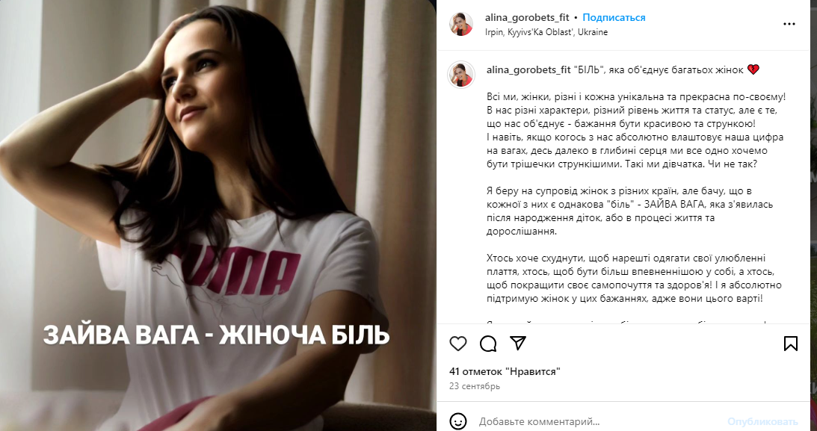Click the 23 сентябрь post date
Viewport: 817px width, 431px height.
(x=475, y=386)
